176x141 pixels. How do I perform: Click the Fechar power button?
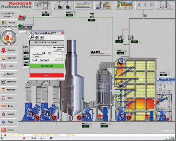(9, 130)
